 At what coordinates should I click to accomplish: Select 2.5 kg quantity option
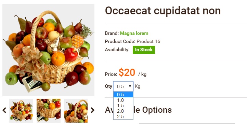[123, 116]
